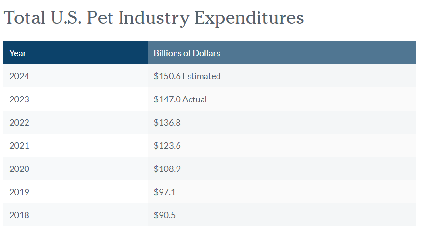Select the 2020 year cell
Screen dimensions: 421x240
pos(19,169)
